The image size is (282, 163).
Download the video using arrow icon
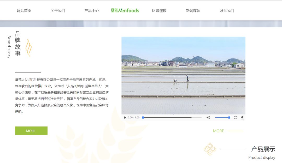[x=242, y=118]
